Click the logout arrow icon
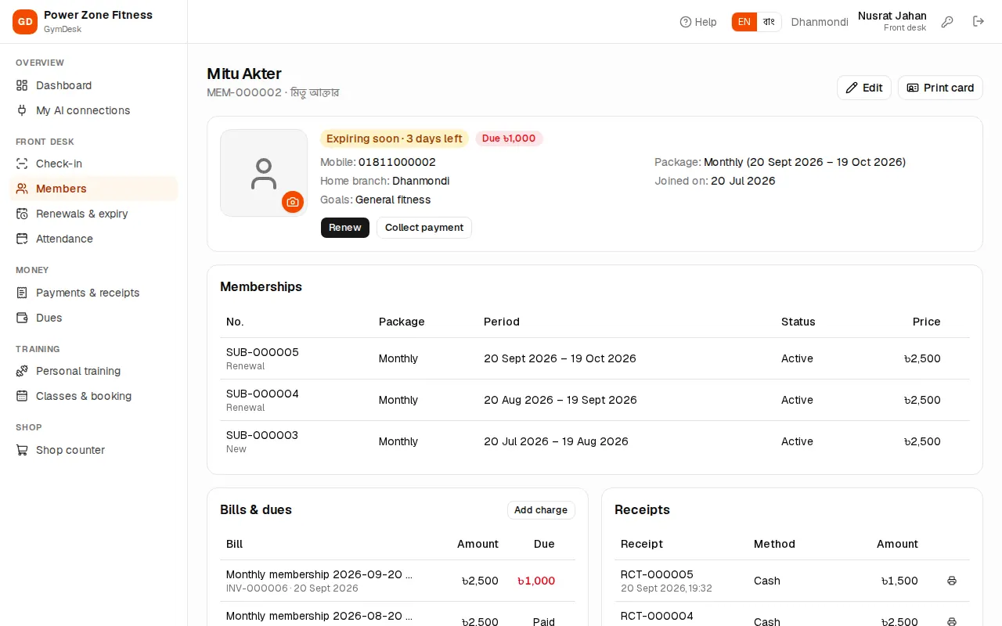 (x=979, y=22)
